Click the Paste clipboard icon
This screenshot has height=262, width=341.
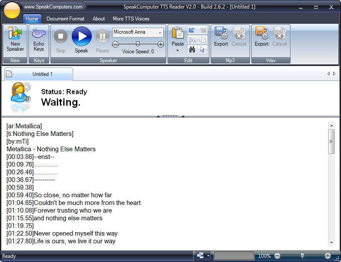click(x=177, y=34)
